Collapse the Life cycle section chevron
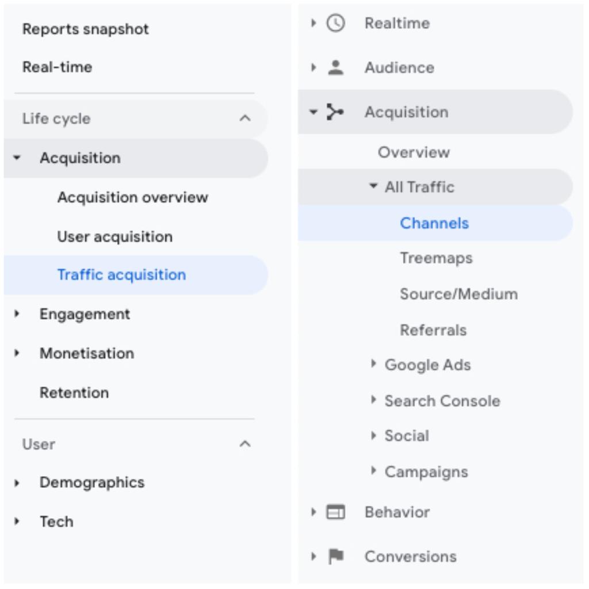 [x=245, y=118]
